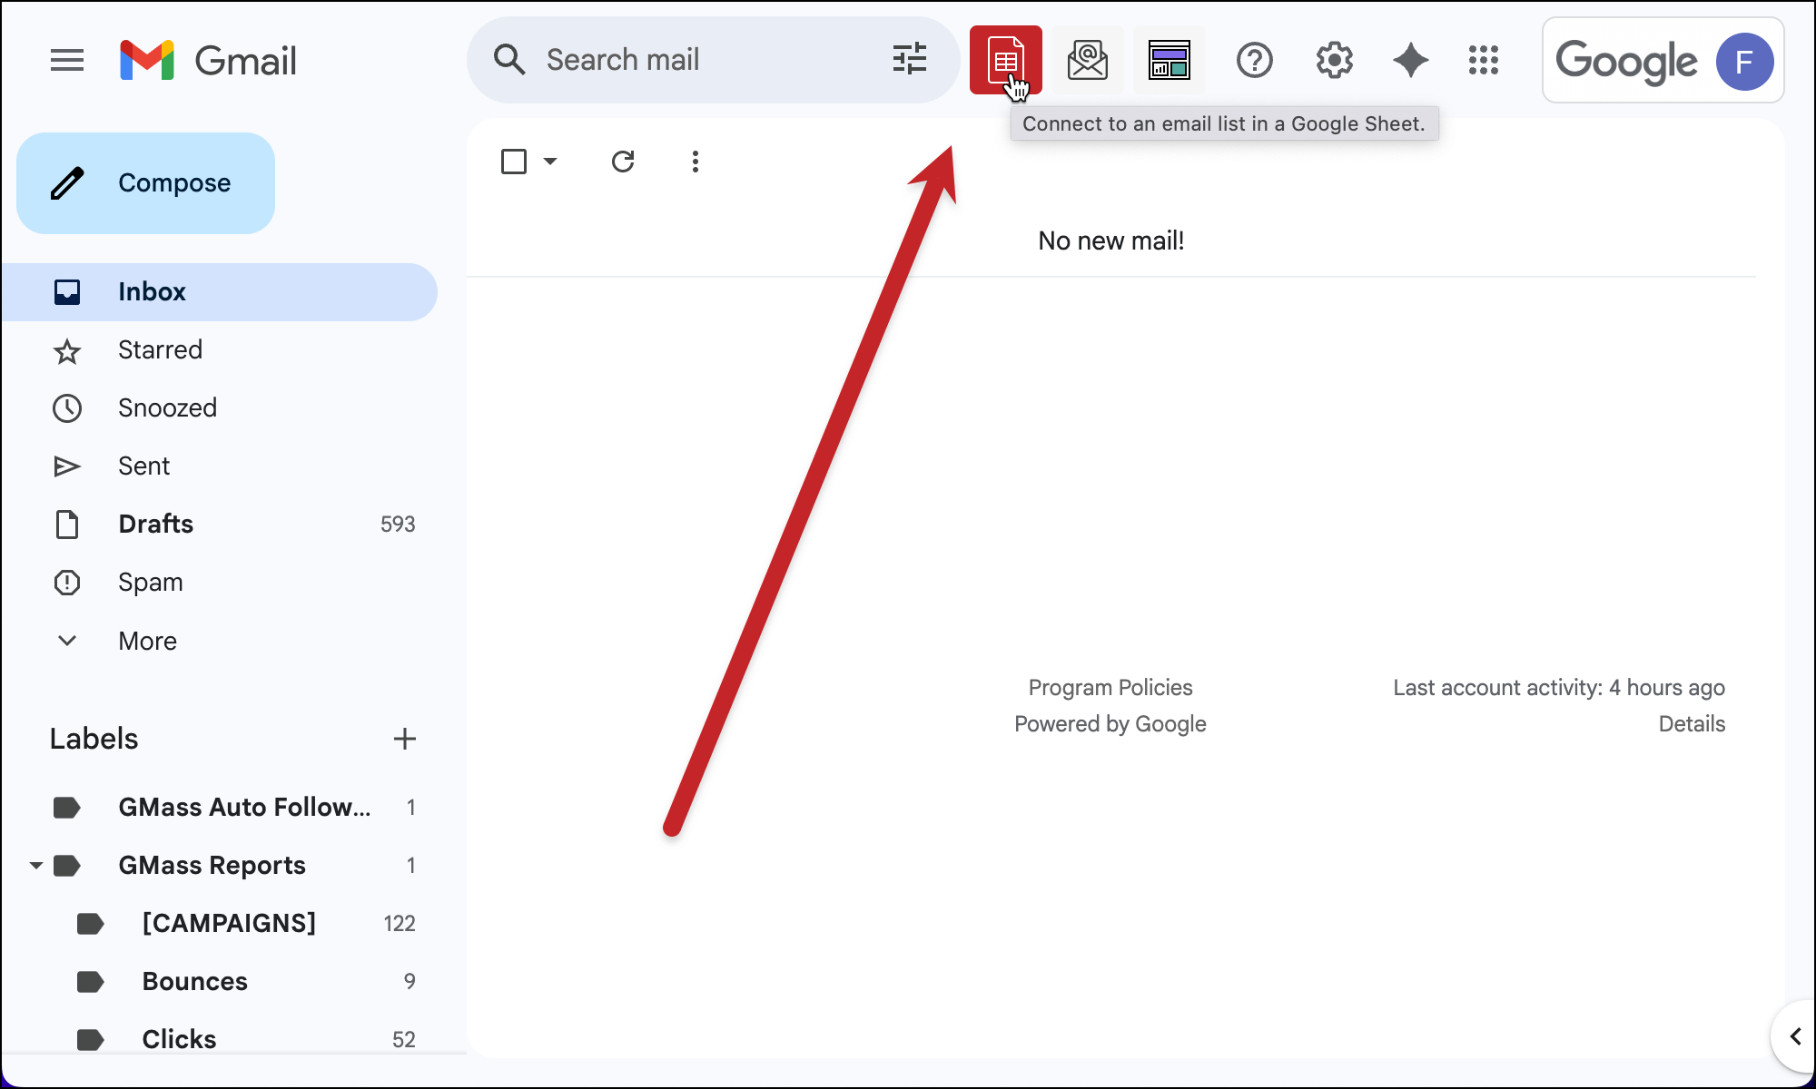Image resolution: width=1816 pixels, height=1089 pixels.
Task: Open the Drafts folder
Action: (x=155, y=524)
